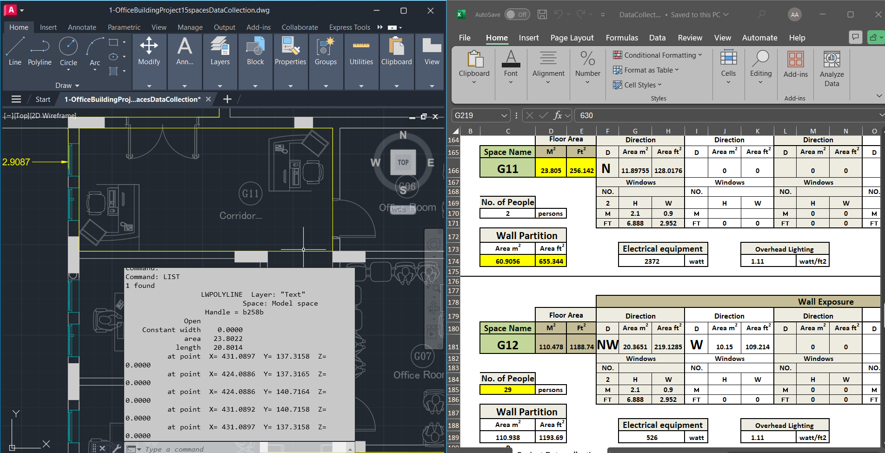Image resolution: width=885 pixels, height=453 pixels.
Task: Open the Groups panel
Action: click(326, 62)
